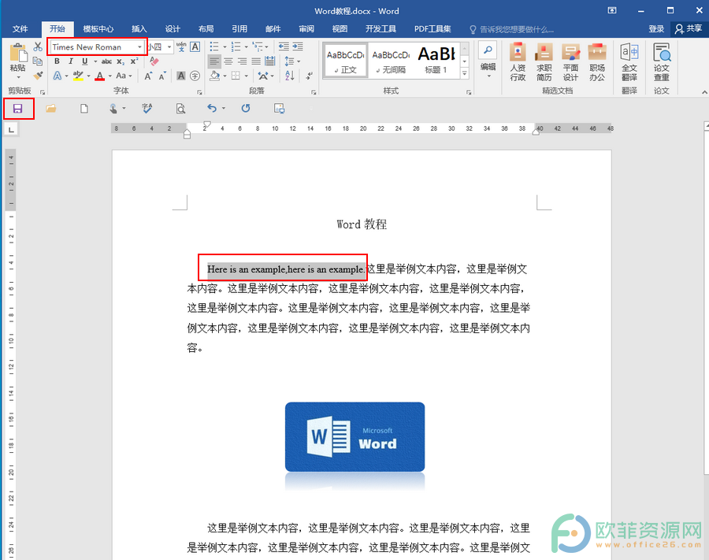Click the Clear Formatting eraser icon
The height and width of the screenshot is (560, 709).
pos(154,61)
